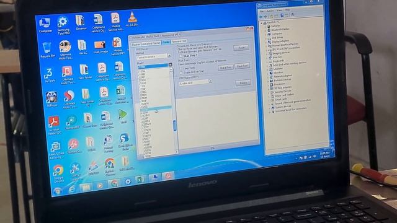
Task: Click the Flash Root button
Action: pyautogui.click(x=243, y=66)
